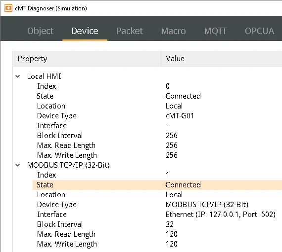Viewport: 282px width, 252px height.
Task: Click Local value of MODBUS Location
Action: 174,195
